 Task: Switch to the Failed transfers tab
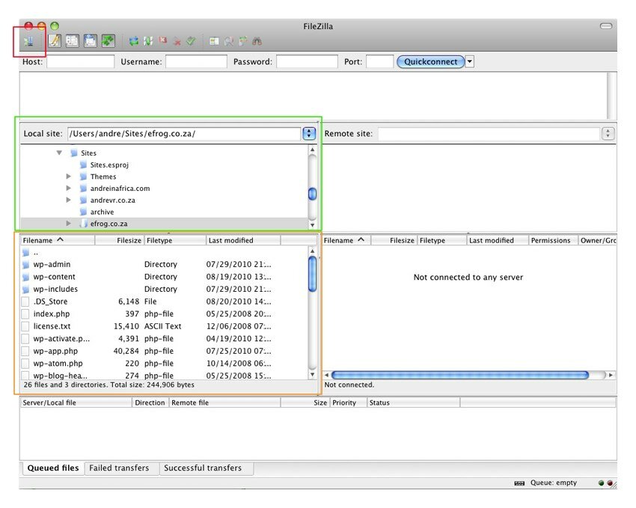121,468
